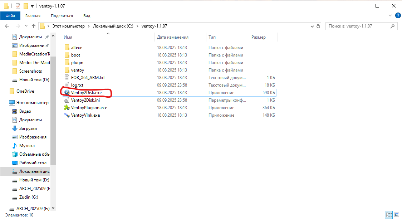The width and height of the screenshot is (402, 219).
Task: Expand the ribbon using the chevron
Action: click(391, 16)
